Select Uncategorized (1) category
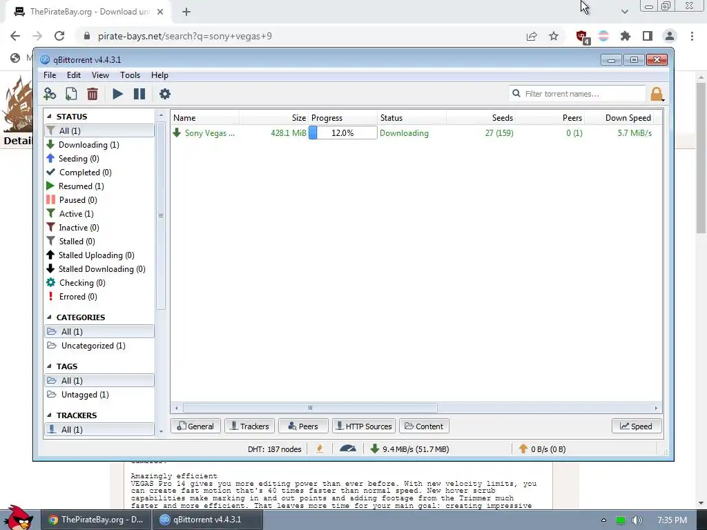This screenshot has height=530, width=707. [93, 346]
